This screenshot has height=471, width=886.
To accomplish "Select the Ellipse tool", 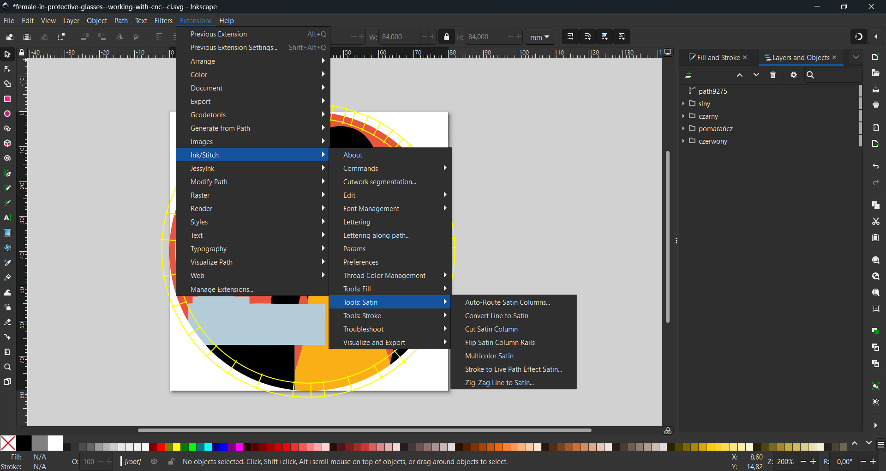I will (7, 114).
